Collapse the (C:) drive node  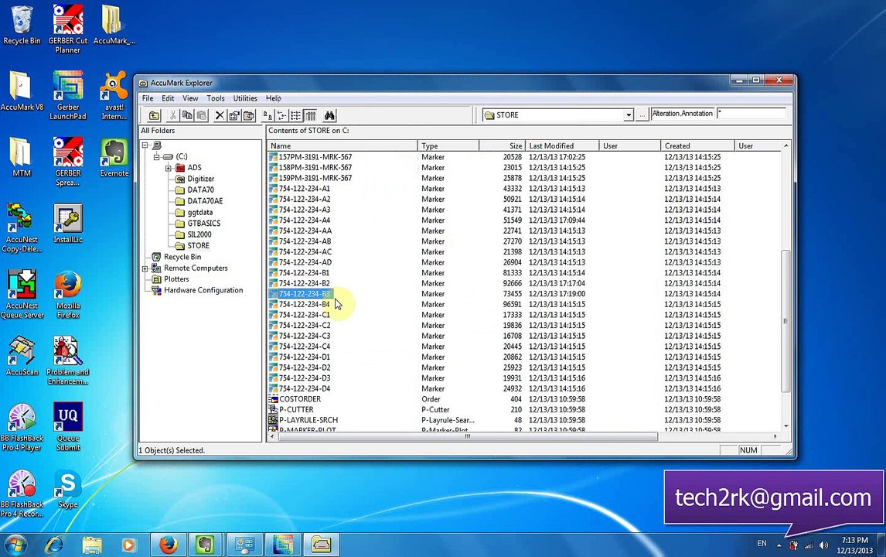coord(156,156)
